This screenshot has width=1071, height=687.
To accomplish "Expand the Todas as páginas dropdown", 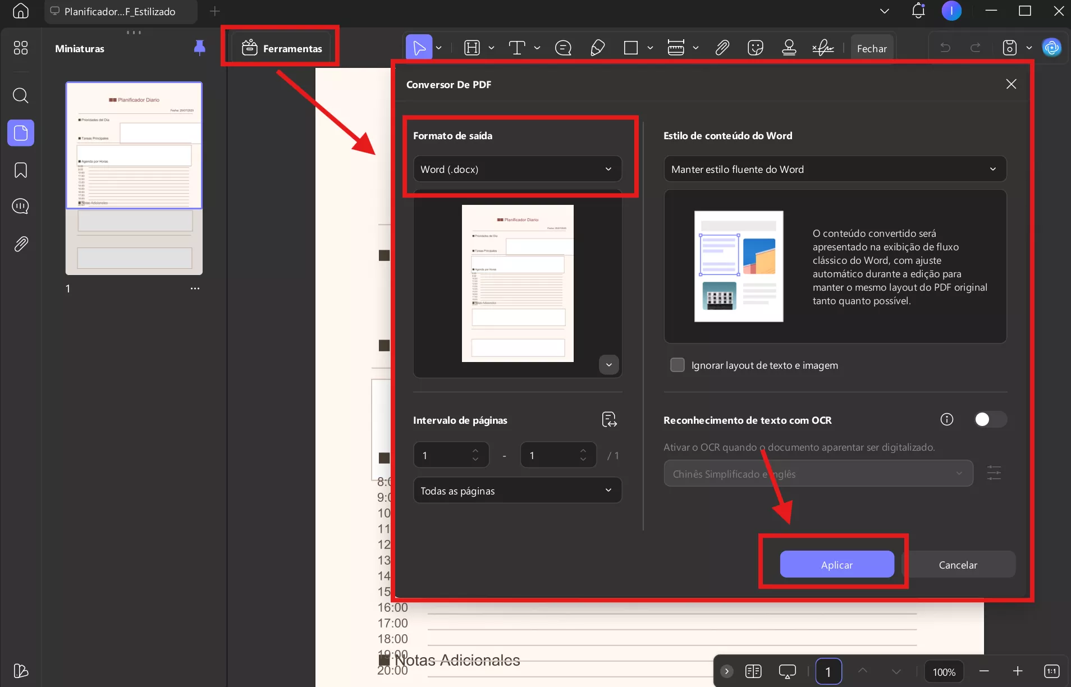I will [x=517, y=490].
